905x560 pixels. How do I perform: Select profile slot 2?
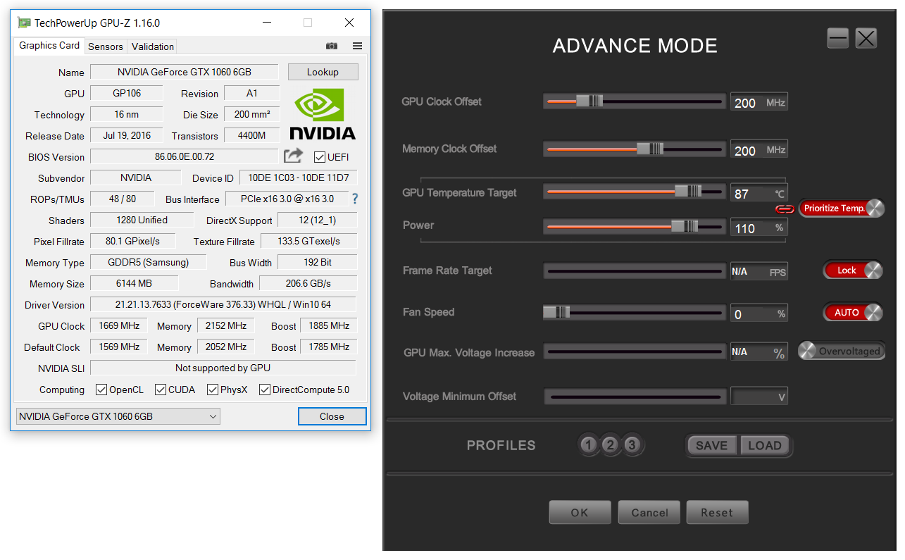coord(611,444)
